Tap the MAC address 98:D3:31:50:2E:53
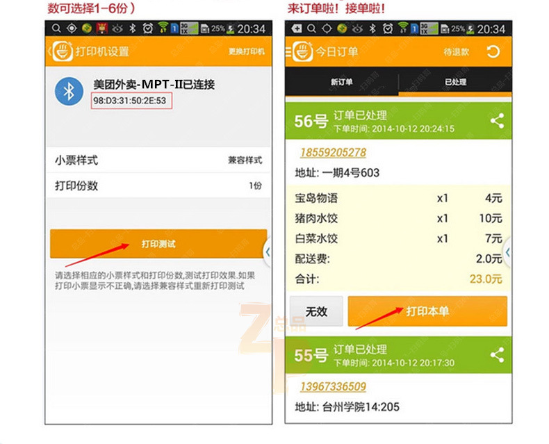This screenshot has height=444, width=549. point(129,101)
